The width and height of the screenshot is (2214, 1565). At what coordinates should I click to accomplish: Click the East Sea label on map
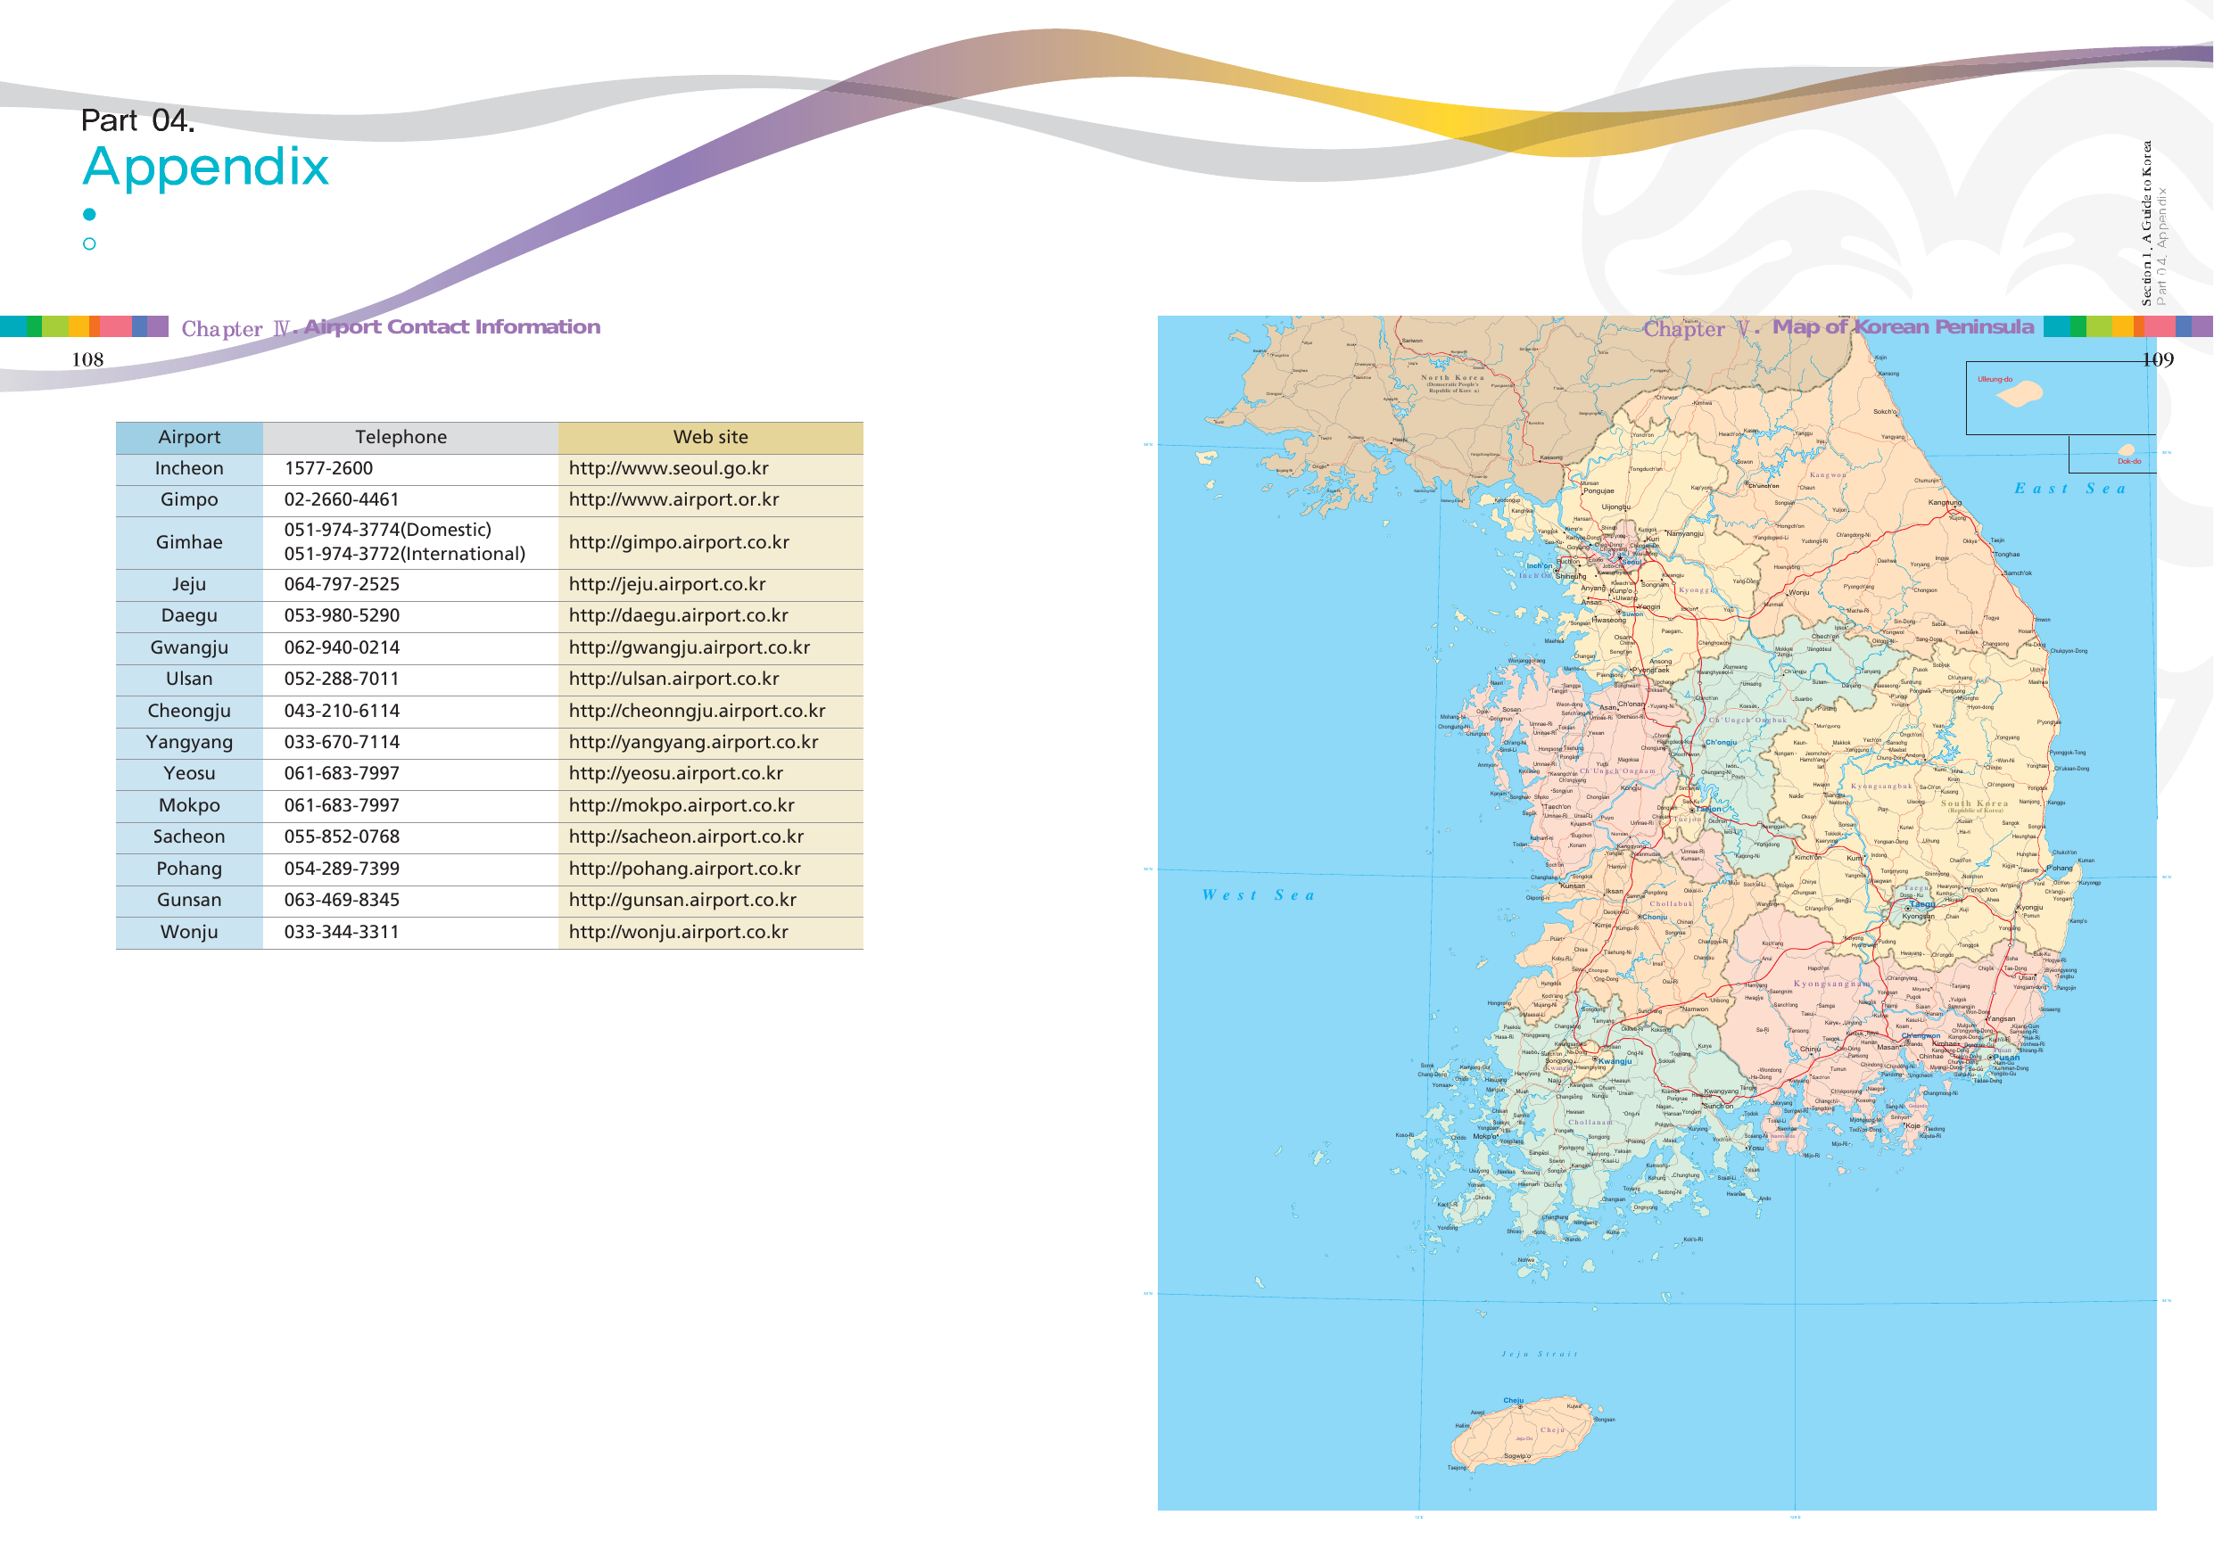click(x=2069, y=489)
